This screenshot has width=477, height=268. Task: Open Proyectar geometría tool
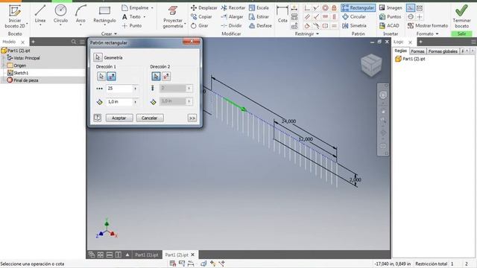172,17
